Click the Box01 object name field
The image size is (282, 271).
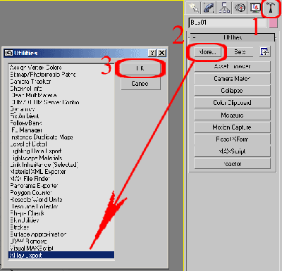pos(228,23)
